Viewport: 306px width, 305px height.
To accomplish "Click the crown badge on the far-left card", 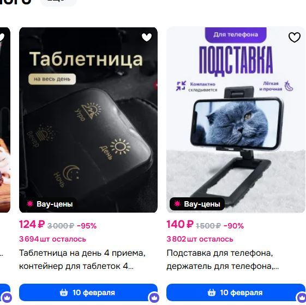I will [7, 298].
